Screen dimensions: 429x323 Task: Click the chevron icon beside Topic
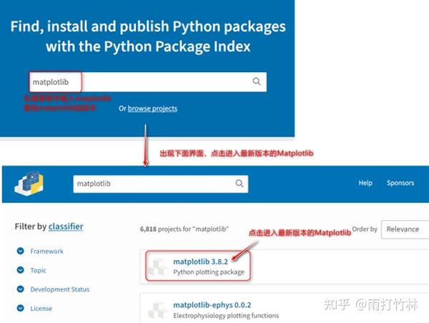[x=20, y=270]
